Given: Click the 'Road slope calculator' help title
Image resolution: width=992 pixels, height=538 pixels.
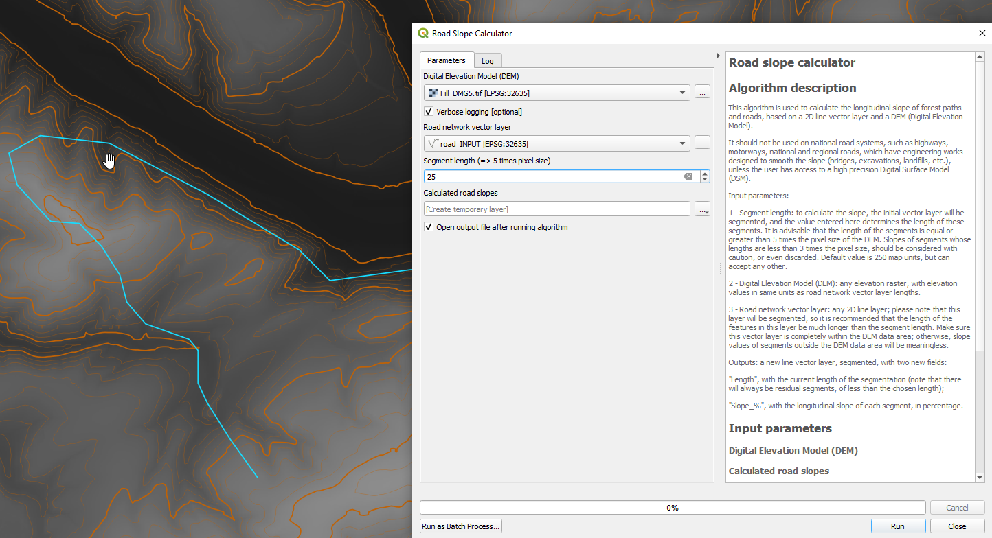Looking at the screenshot, I should tap(791, 62).
